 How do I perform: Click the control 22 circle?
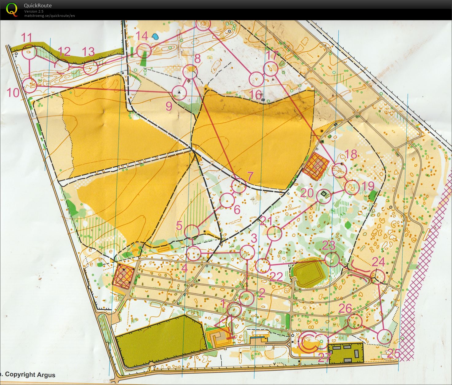[263, 265]
